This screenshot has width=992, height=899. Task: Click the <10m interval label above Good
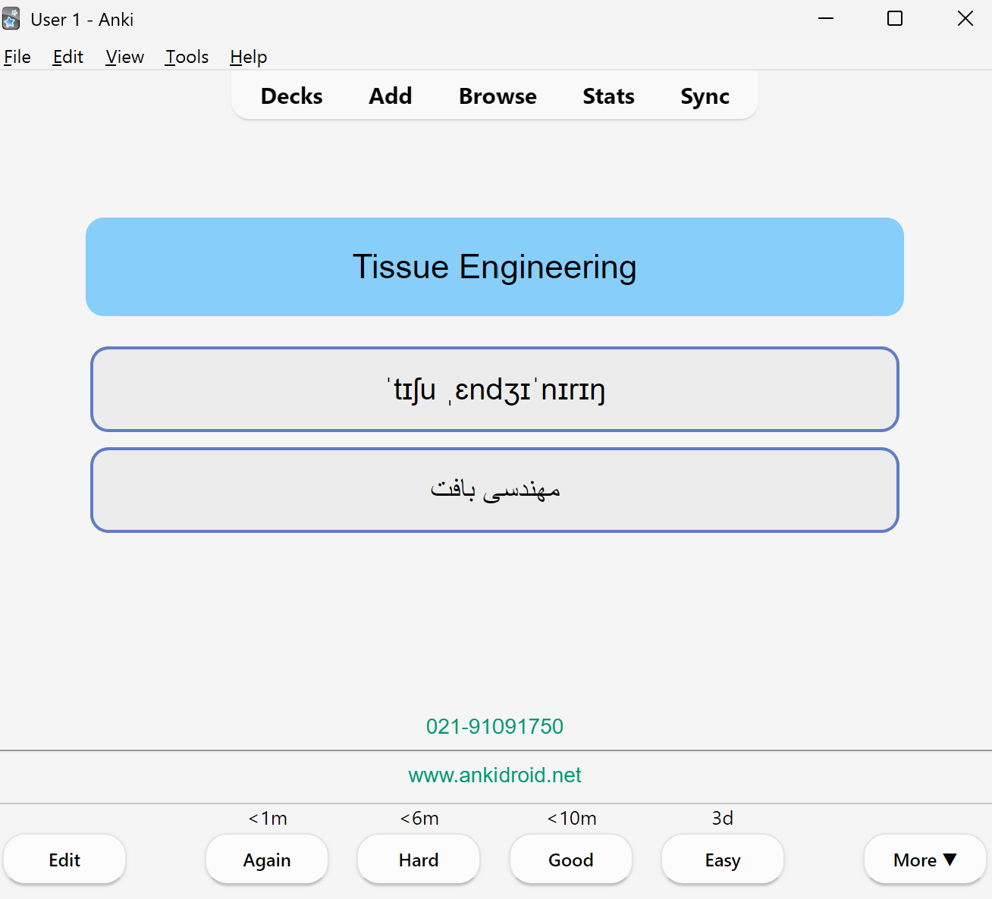point(572,819)
